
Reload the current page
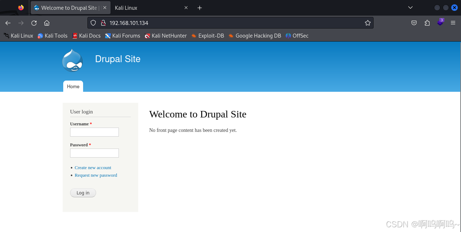tap(34, 23)
